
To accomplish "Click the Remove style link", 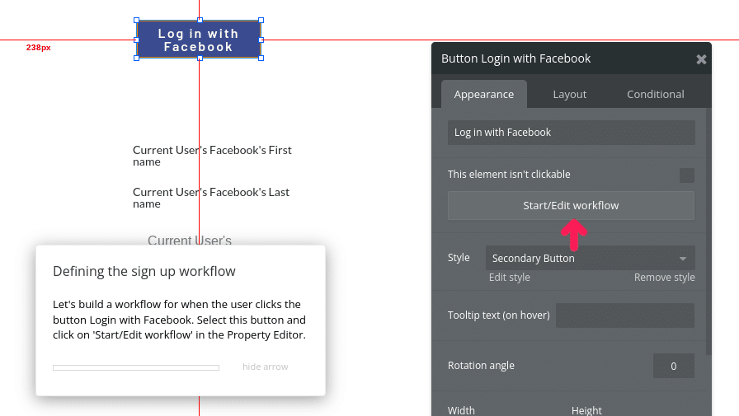I will [x=664, y=277].
